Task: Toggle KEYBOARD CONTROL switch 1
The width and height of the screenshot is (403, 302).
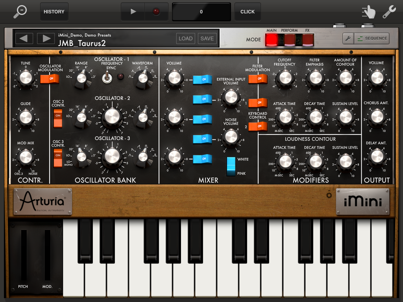Action: (x=258, y=103)
